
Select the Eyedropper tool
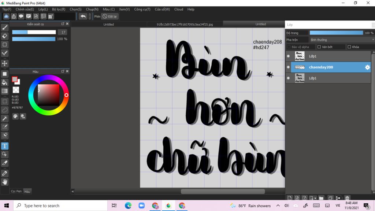tap(4, 173)
